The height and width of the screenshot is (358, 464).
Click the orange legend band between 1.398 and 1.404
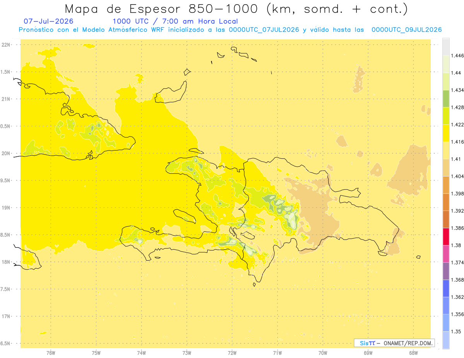point(446,185)
